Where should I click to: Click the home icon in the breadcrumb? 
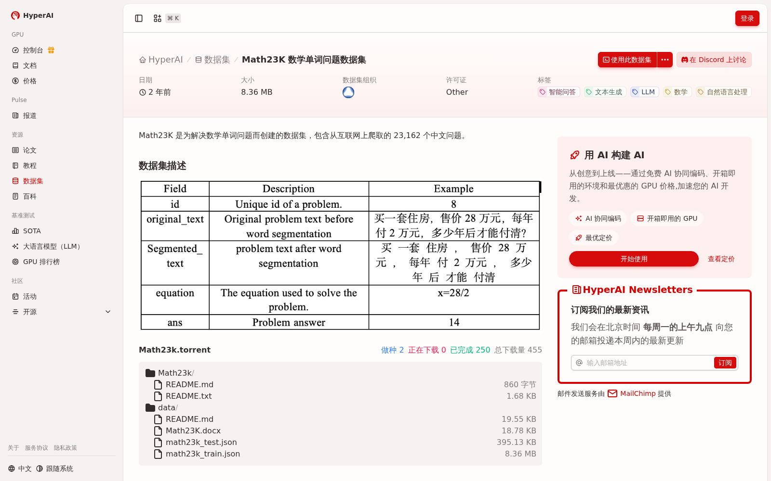143,60
